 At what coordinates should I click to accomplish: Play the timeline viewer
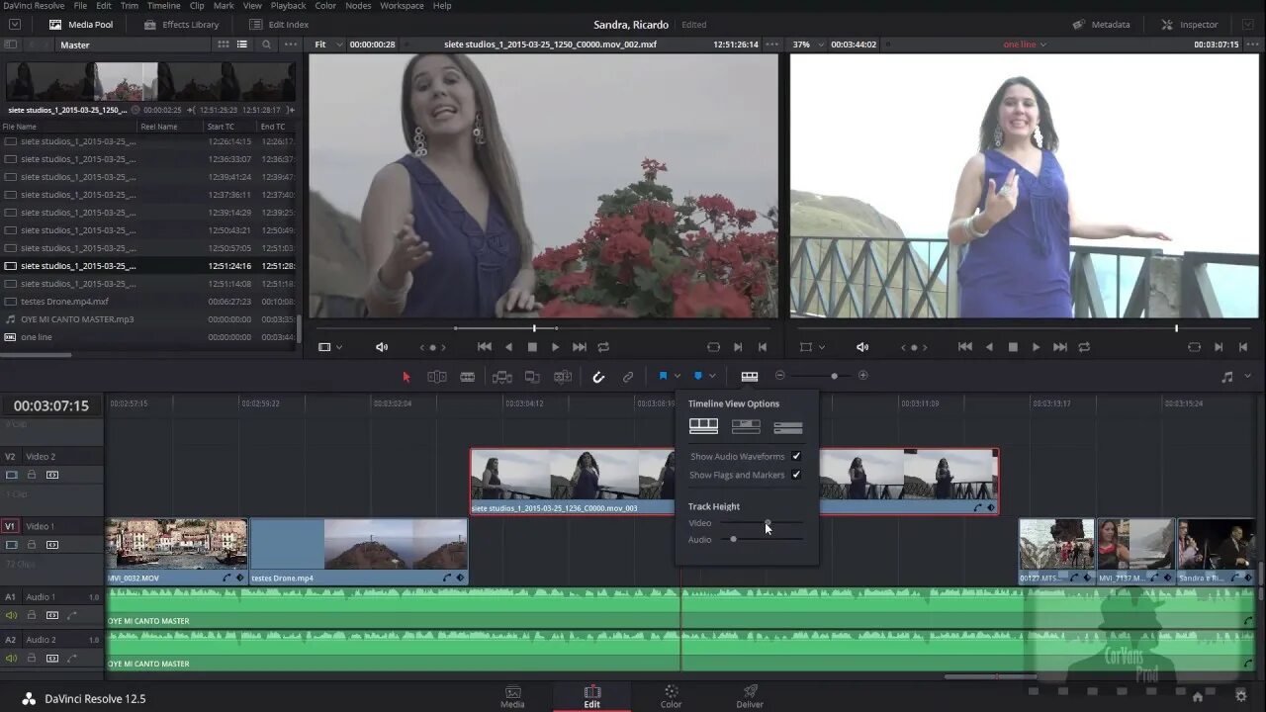tap(1036, 347)
